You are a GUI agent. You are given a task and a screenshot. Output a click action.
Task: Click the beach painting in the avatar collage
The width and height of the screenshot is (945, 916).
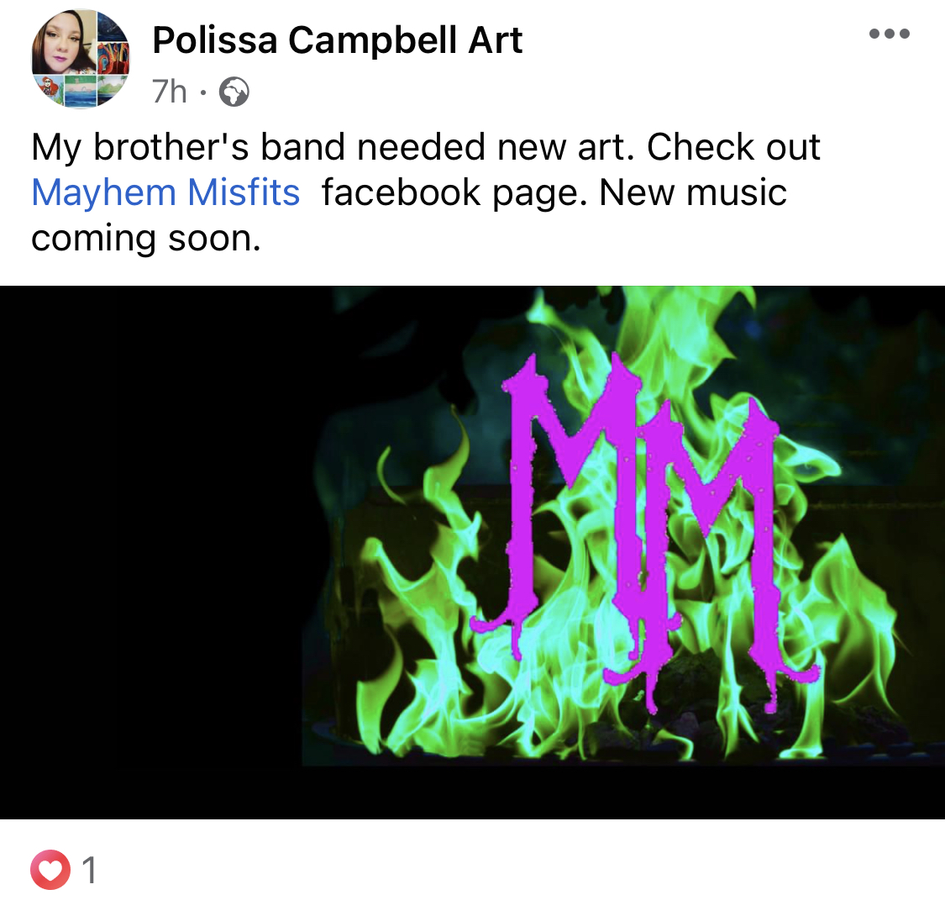point(80,92)
